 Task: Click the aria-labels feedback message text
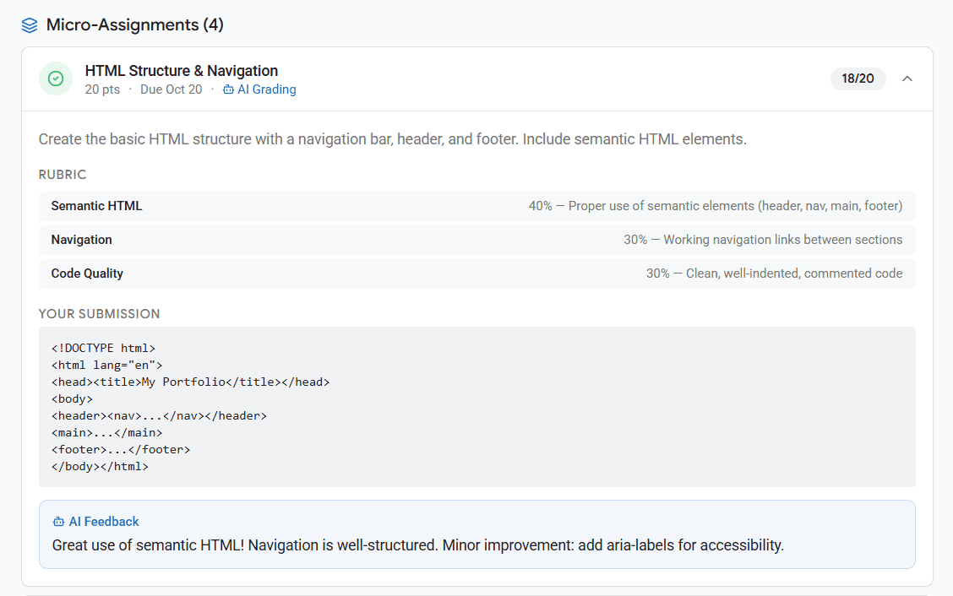[418, 545]
